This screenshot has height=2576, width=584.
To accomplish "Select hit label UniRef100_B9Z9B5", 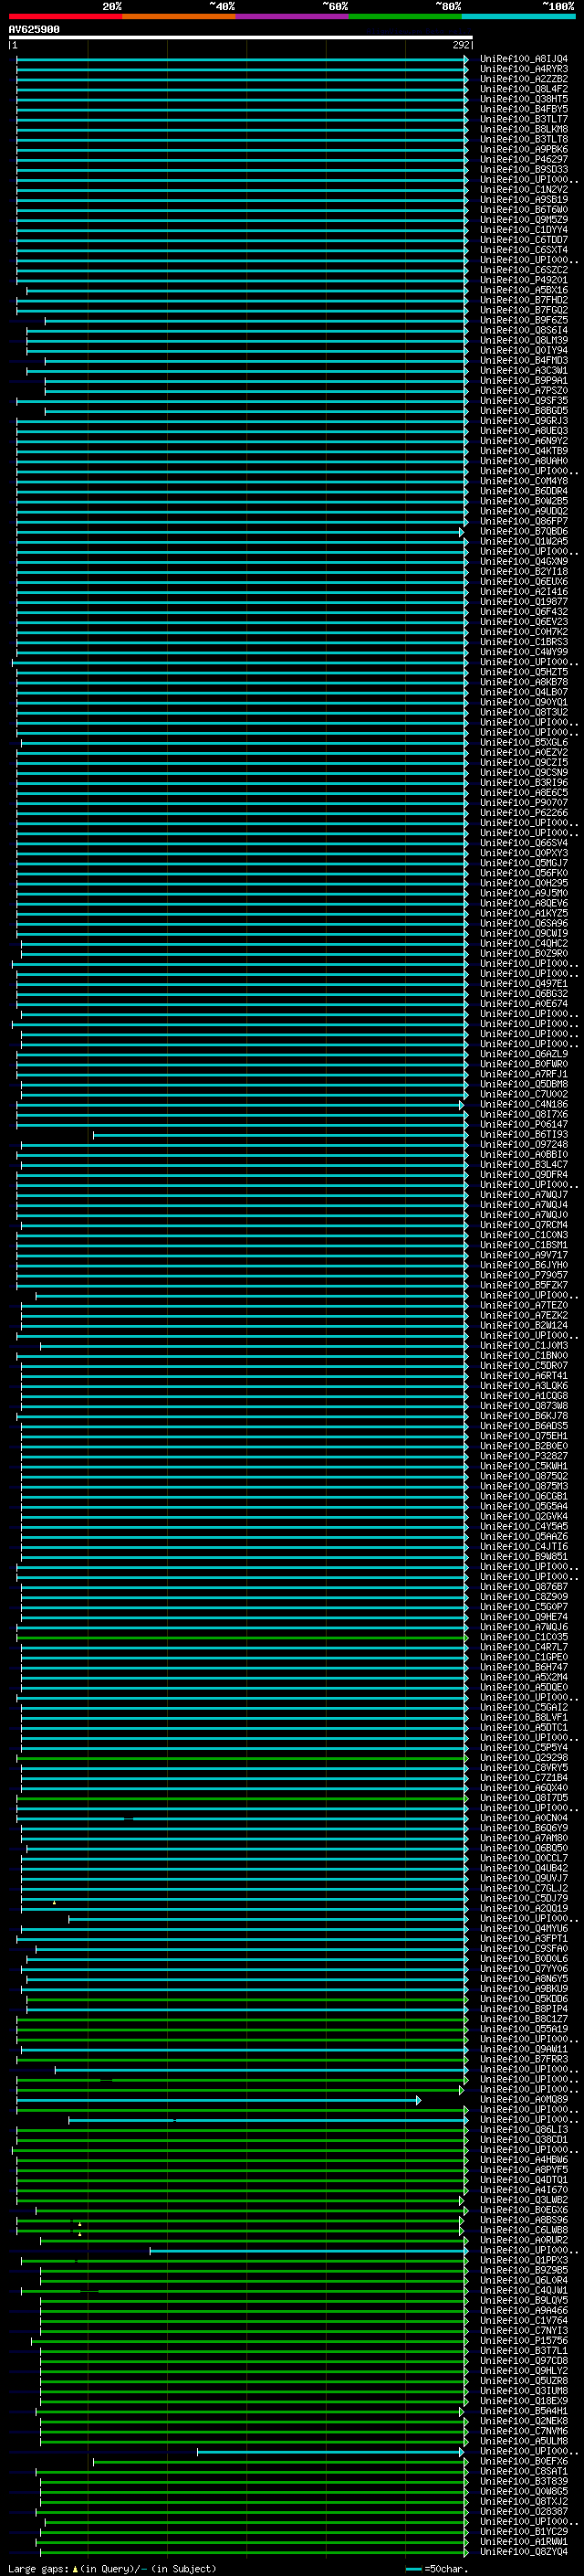I will tap(524, 2270).
